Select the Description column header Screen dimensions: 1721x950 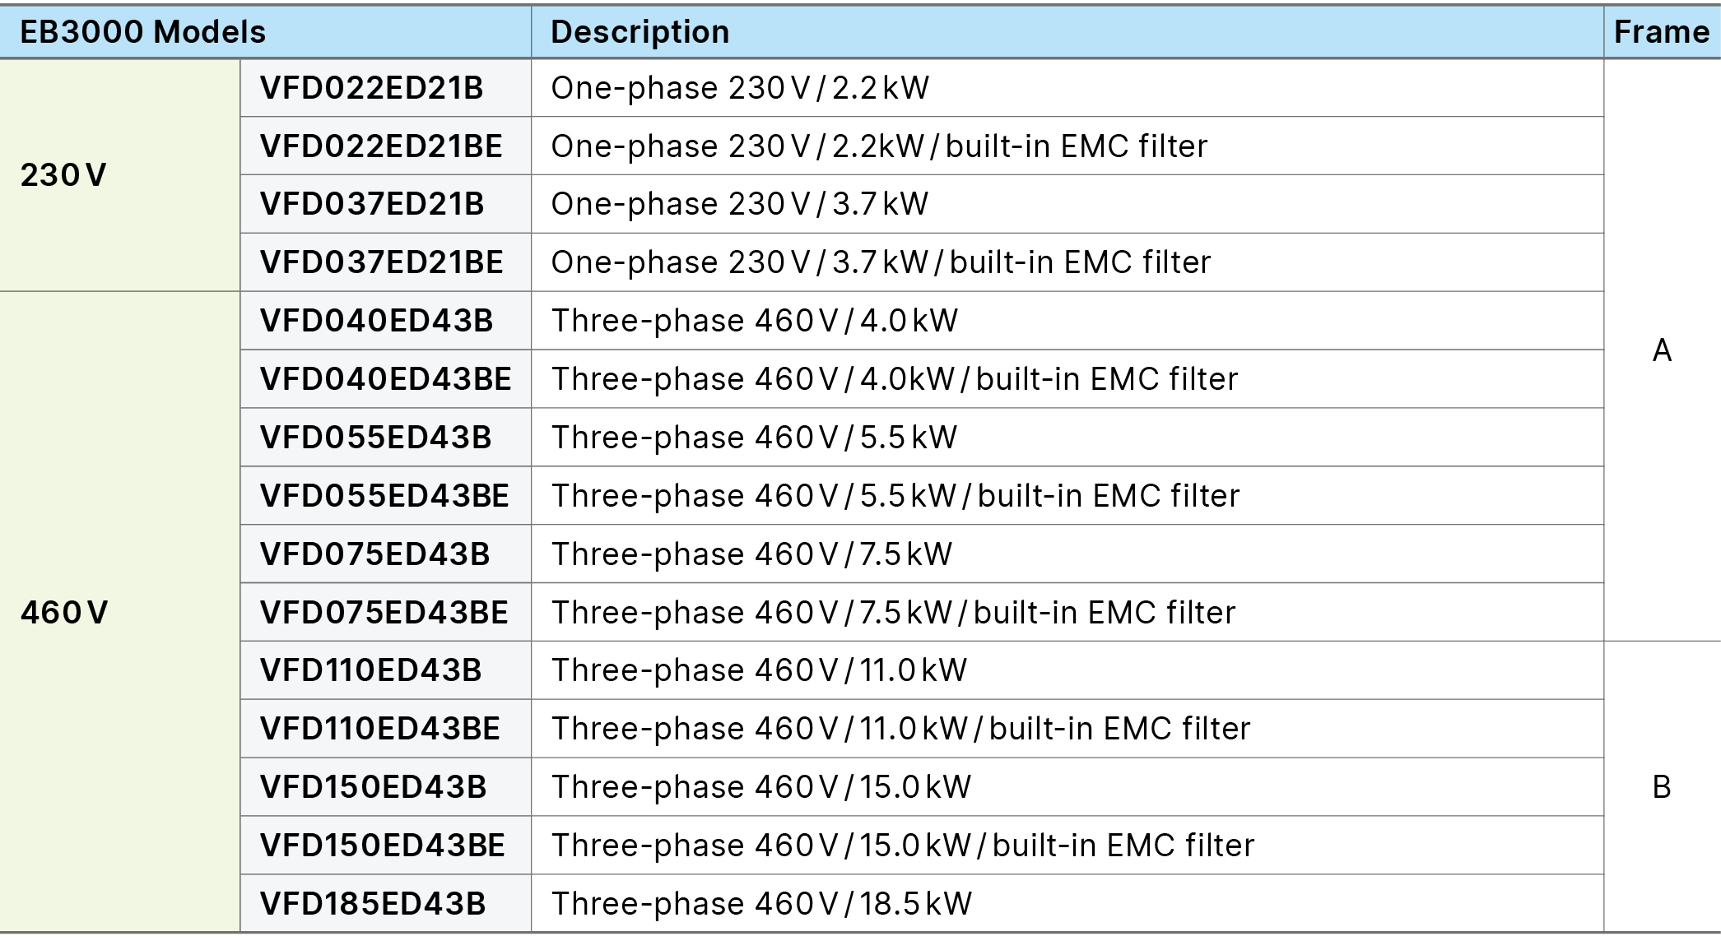1067,32
